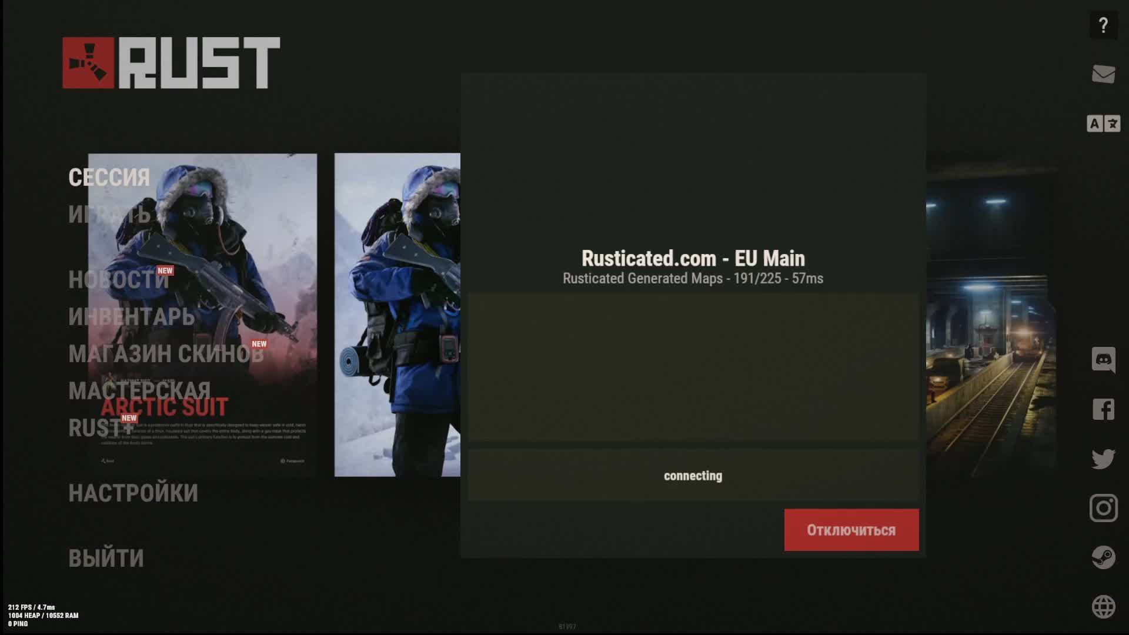Open the Discord icon link
1129x635 pixels.
pyautogui.click(x=1103, y=359)
